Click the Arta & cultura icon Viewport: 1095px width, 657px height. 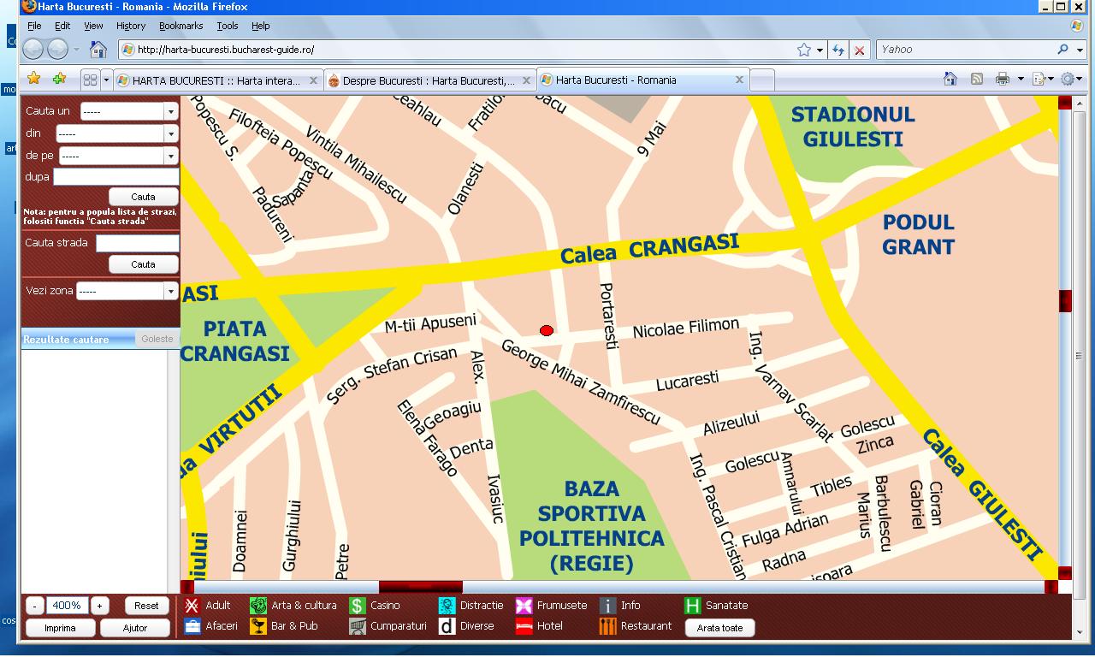point(257,606)
